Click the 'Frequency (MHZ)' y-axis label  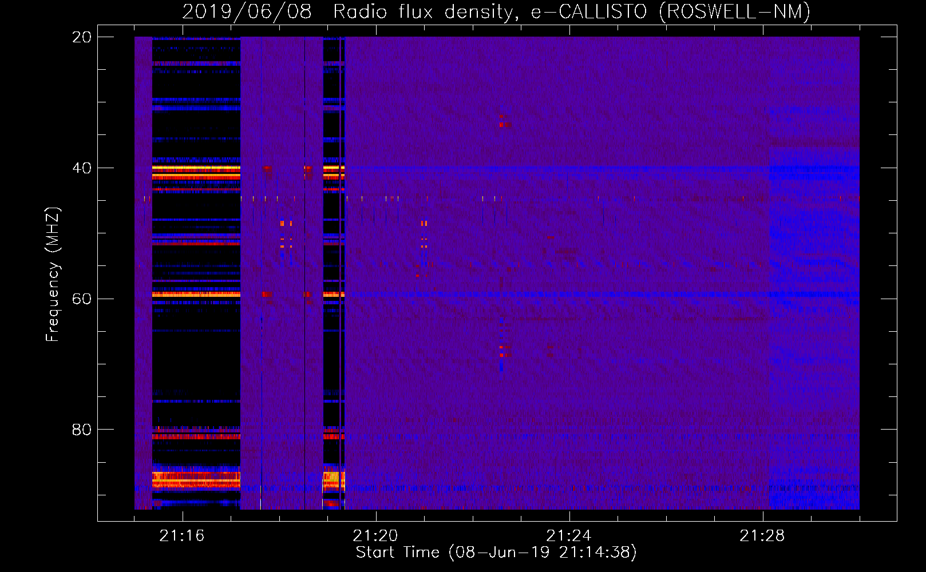pos(53,274)
